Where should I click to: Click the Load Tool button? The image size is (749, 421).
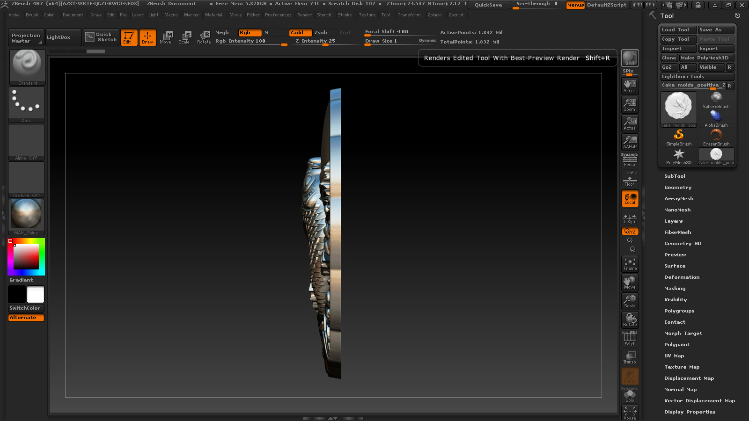coord(679,30)
